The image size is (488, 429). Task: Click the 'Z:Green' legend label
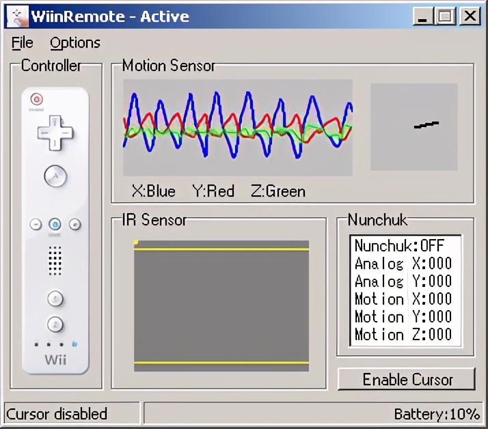278,191
